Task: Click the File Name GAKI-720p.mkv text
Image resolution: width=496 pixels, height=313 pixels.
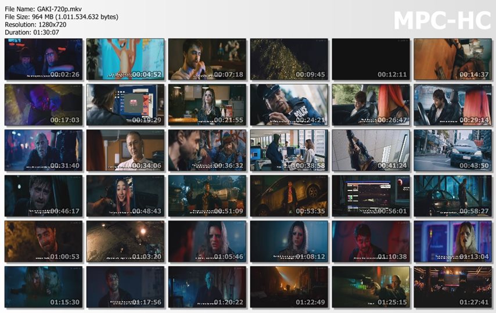Action: (x=44, y=9)
